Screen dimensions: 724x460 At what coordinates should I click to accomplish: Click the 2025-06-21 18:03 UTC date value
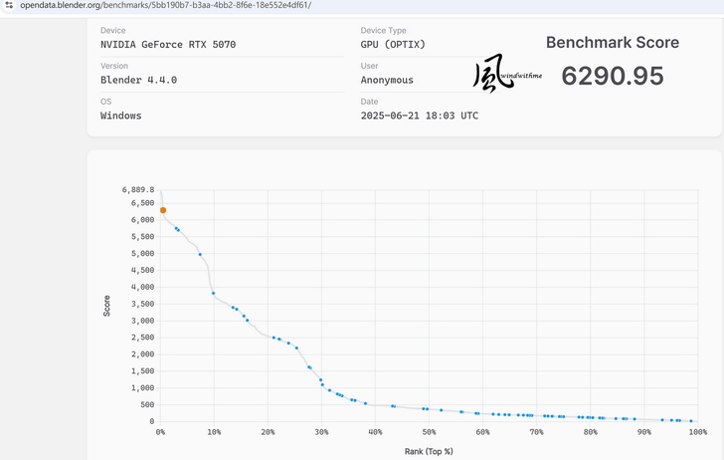click(419, 115)
